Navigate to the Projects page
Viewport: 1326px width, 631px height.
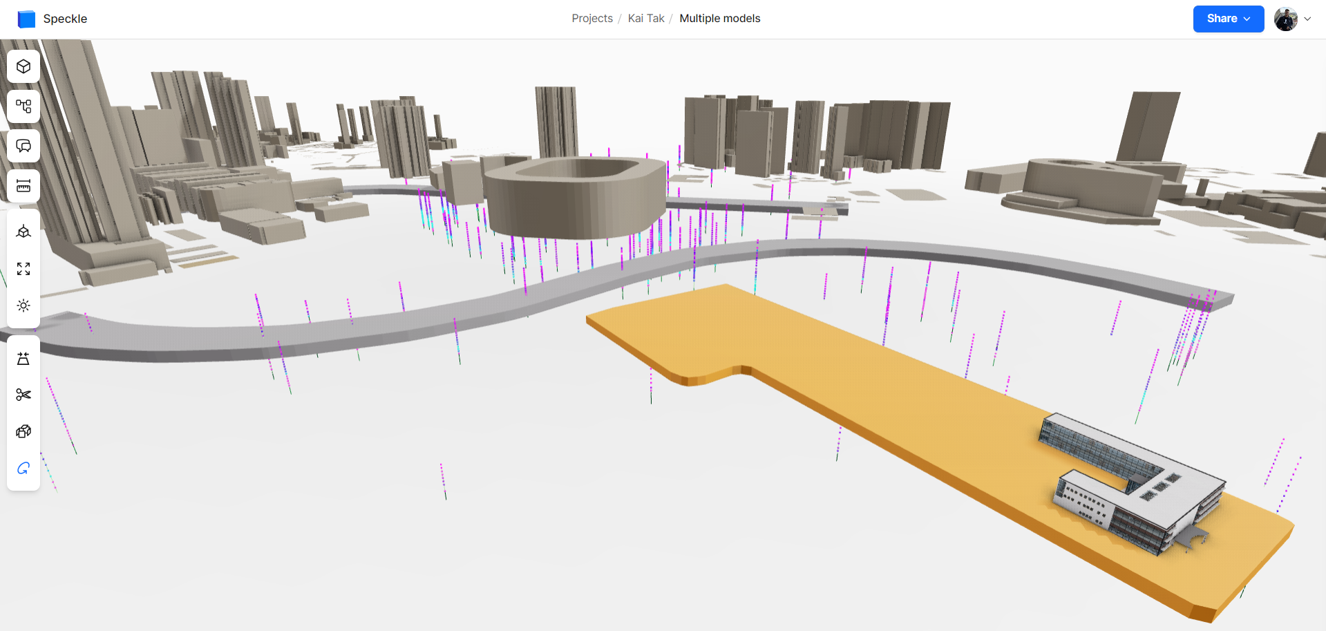pyautogui.click(x=591, y=18)
